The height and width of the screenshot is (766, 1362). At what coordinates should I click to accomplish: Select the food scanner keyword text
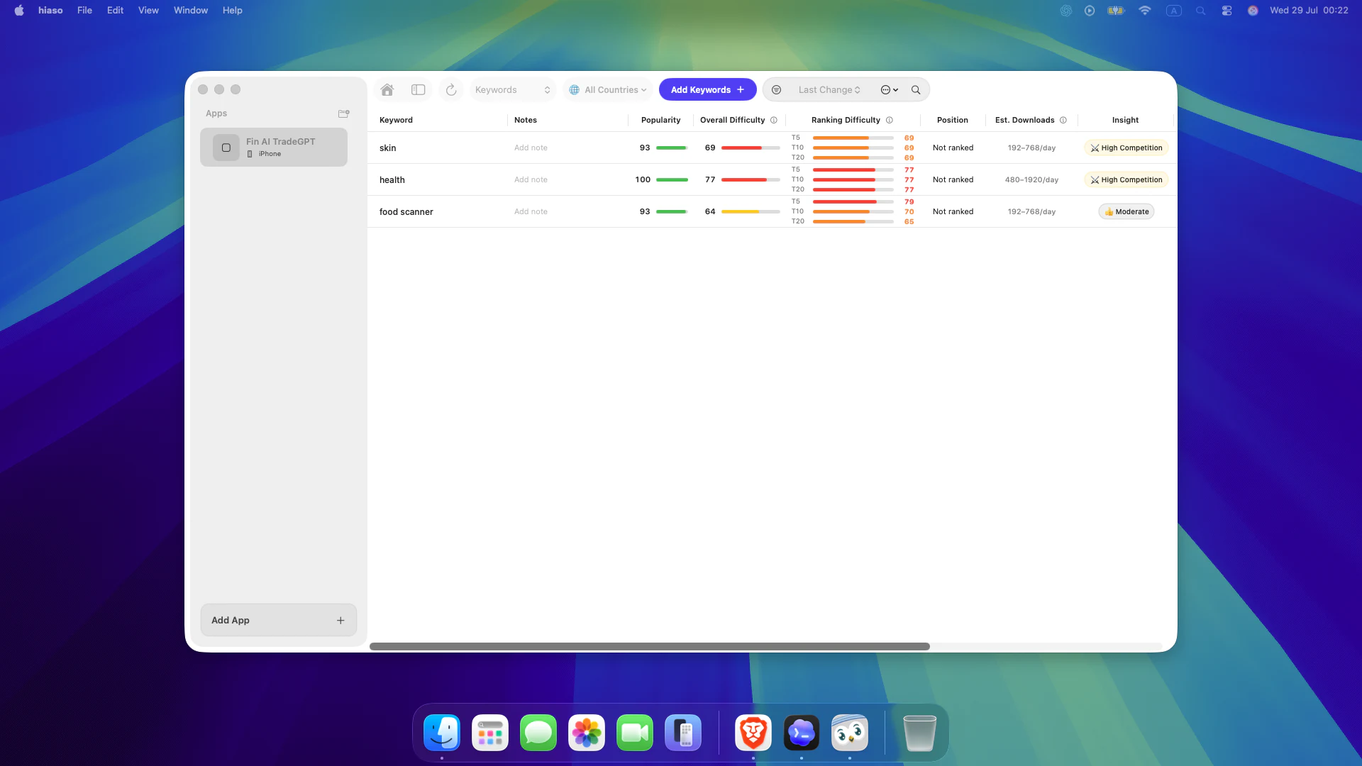[406, 211]
